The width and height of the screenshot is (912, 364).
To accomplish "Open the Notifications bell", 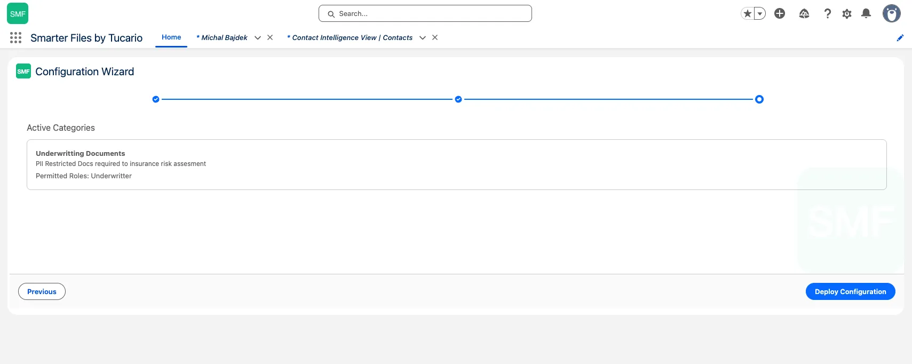I will [x=866, y=13].
